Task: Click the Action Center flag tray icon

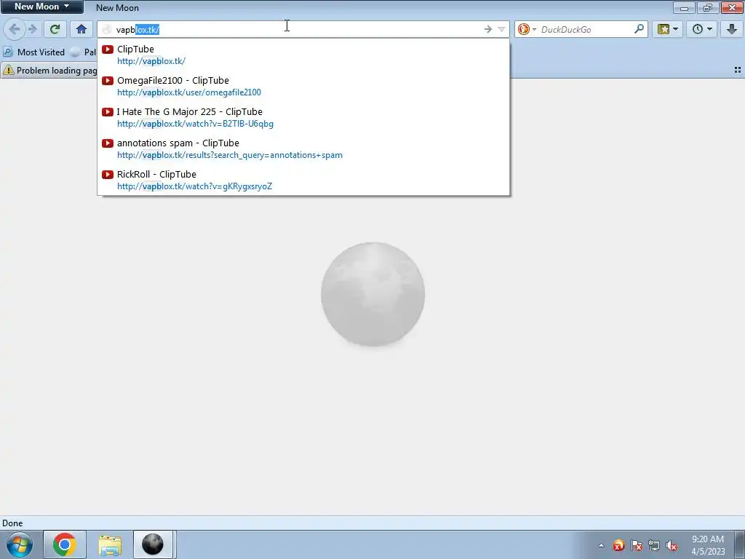Action: tap(636, 545)
